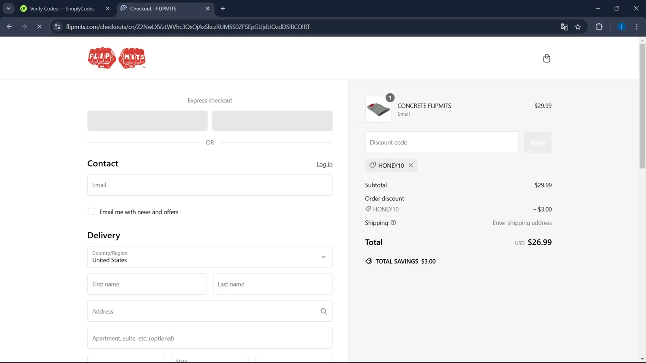The width and height of the screenshot is (646, 363).
Task: Click the right express checkout button
Action: click(272, 121)
